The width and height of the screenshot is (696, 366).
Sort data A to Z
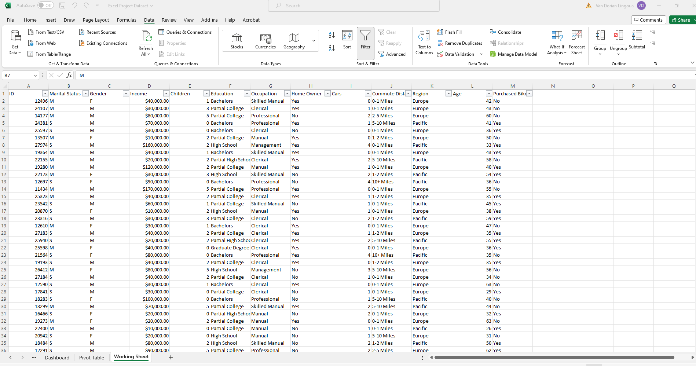[331, 35]
